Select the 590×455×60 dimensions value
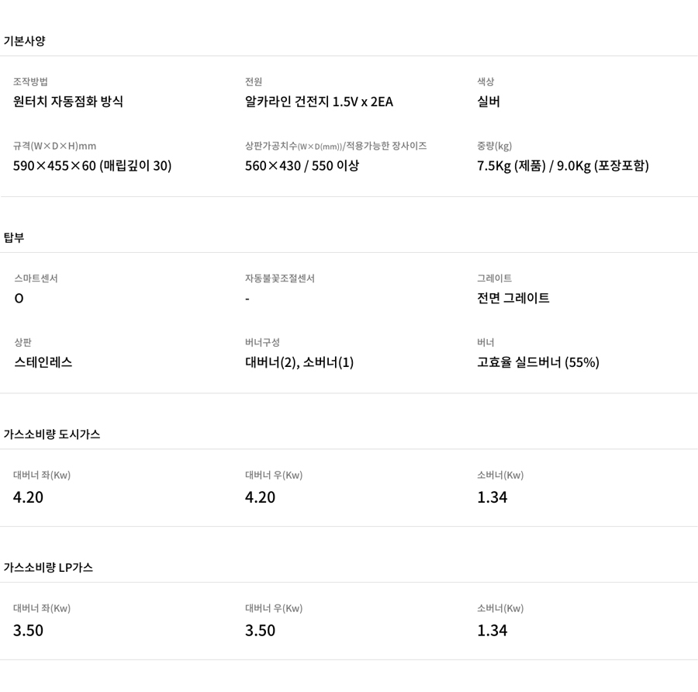698x692 pixels. (x=54, y=166)
